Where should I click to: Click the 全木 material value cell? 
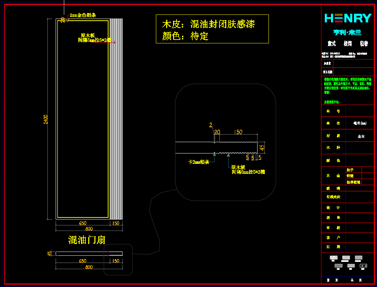pos(361,136)
